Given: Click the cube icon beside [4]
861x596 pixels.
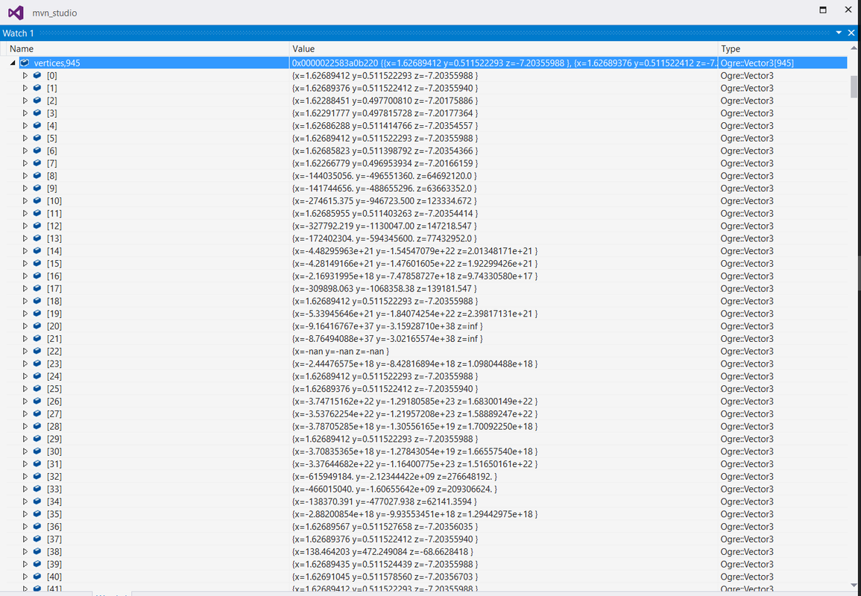Looking at the screenshot, I should pyautogui.click(x=37, y=126).
